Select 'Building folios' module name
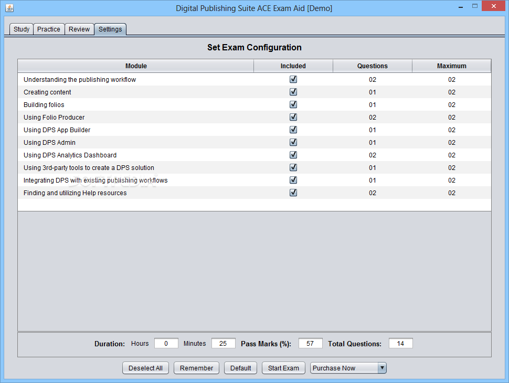The image size is (509, 383). (x=44, y=105)
